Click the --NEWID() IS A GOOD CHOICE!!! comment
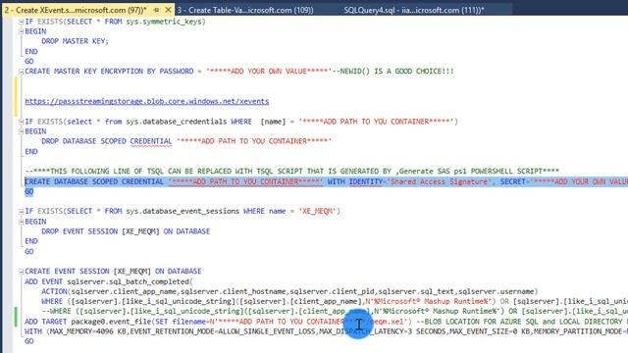Screen dimensions: 628x353 click(392, 72)
